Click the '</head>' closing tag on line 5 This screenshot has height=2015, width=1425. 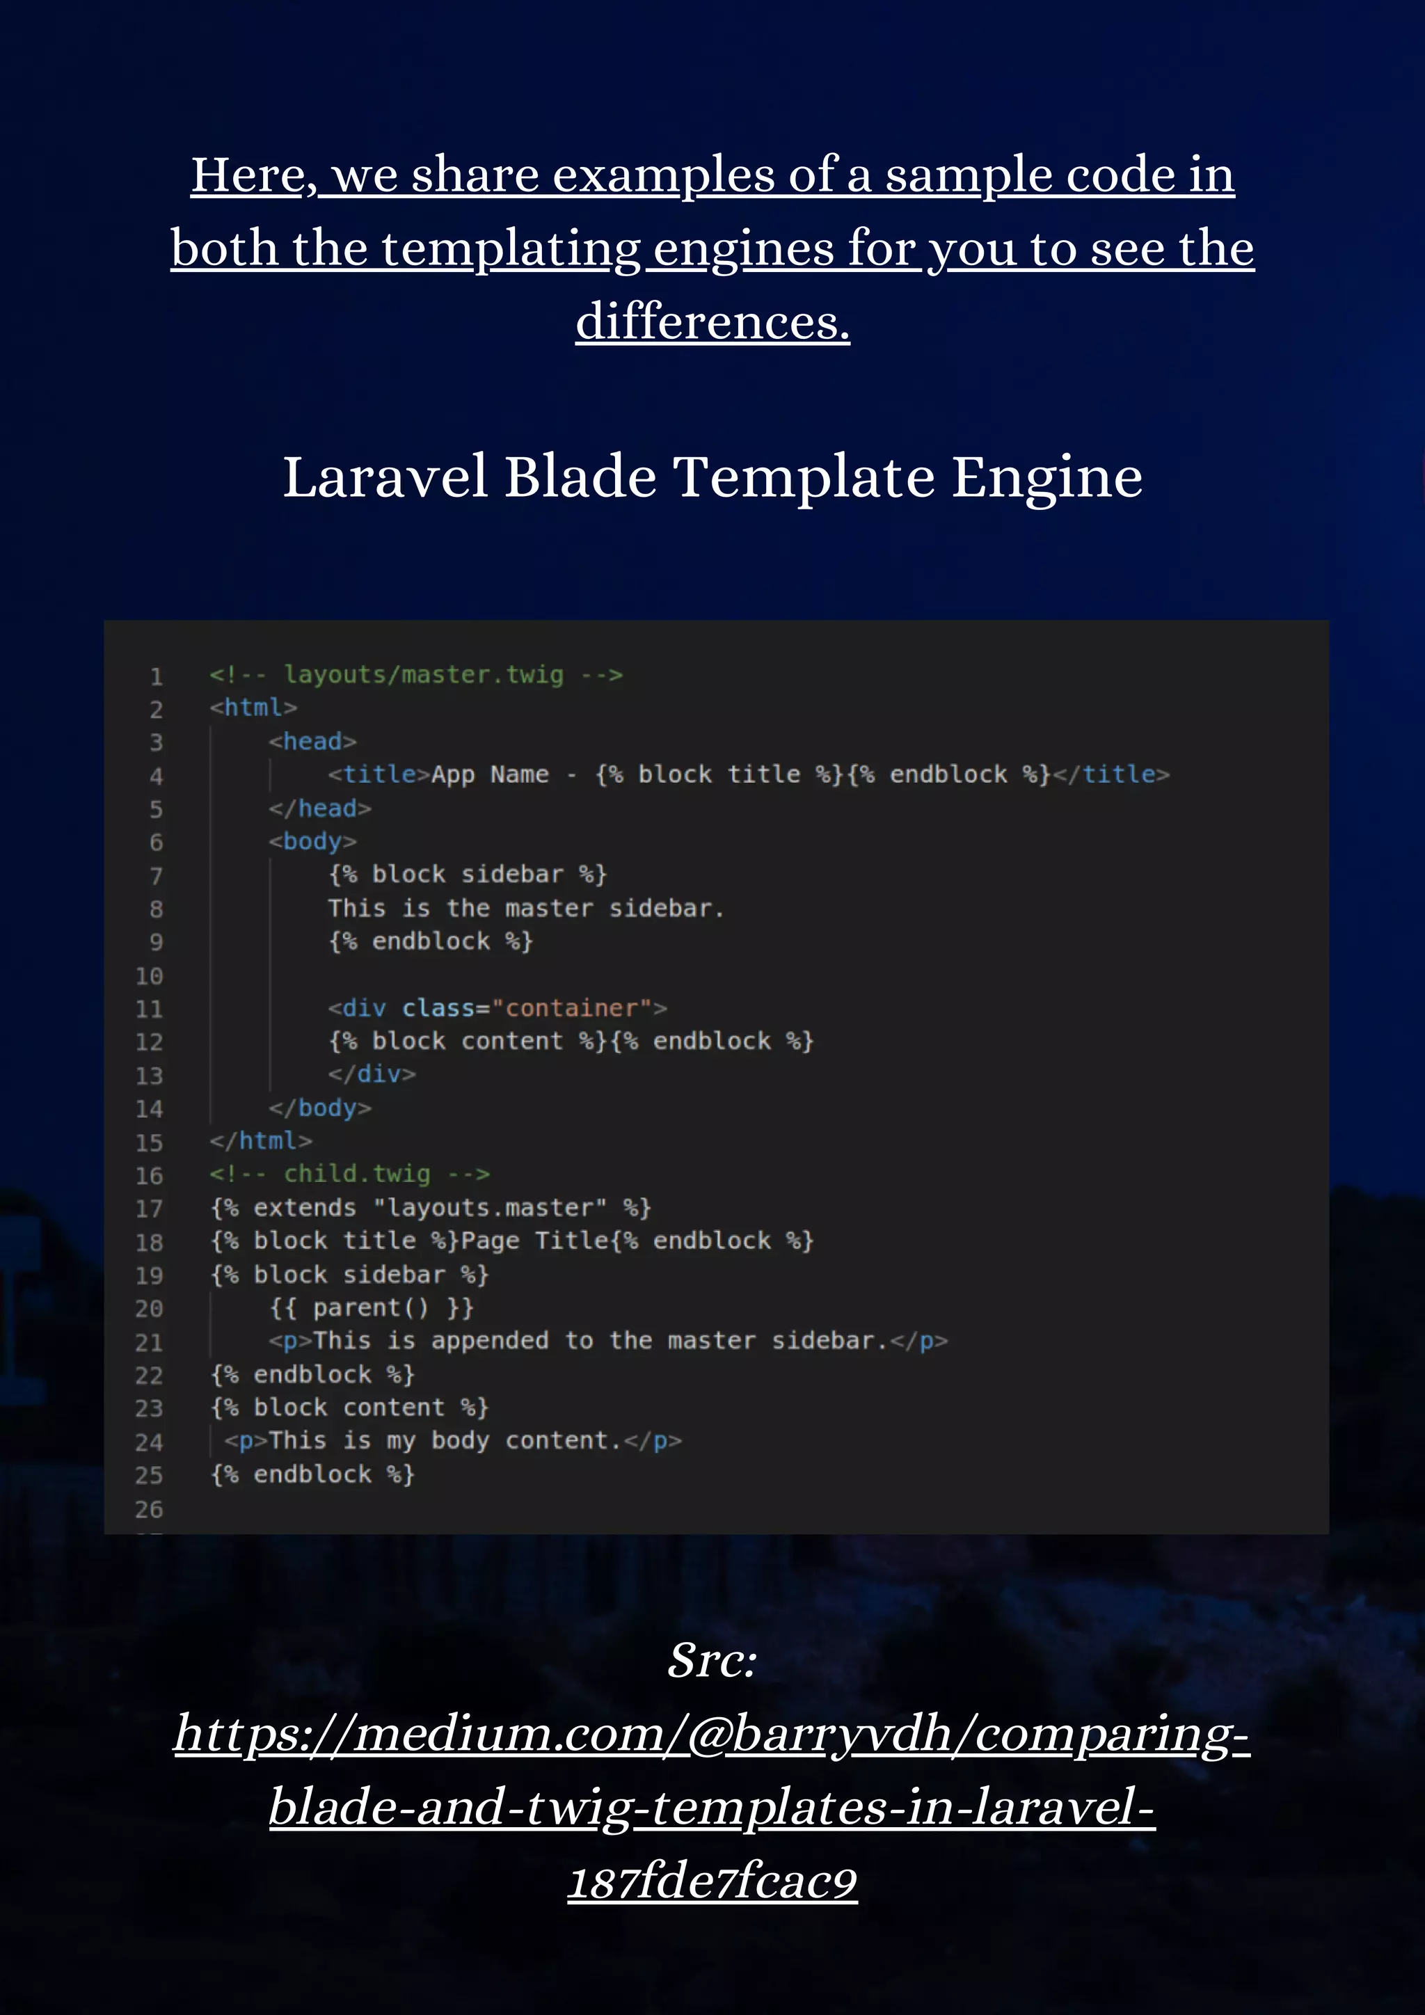(320, 809)
